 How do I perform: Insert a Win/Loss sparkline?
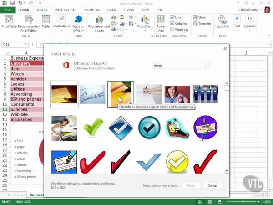(x=179, y=30)
